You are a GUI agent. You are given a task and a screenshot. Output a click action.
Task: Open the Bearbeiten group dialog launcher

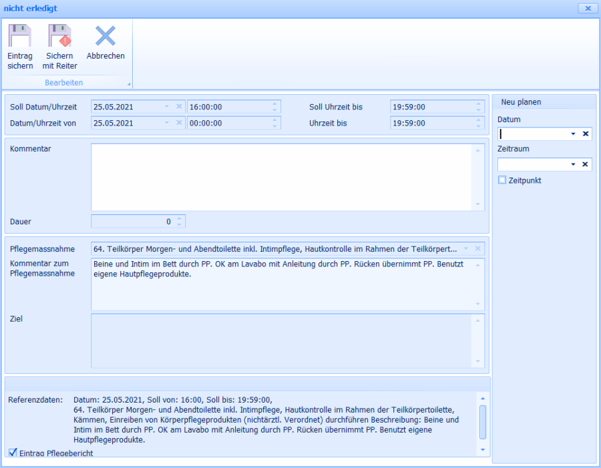coord(129,84)
